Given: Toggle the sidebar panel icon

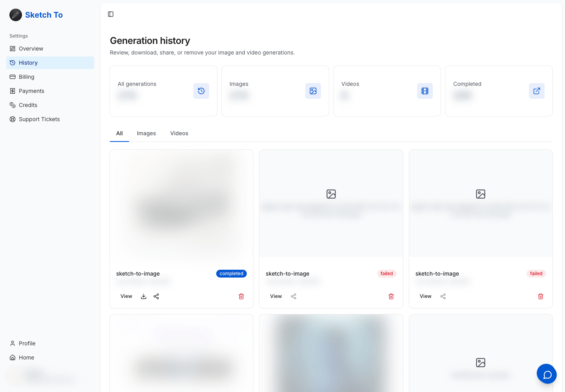Looking at the screenshot, I should pyautogui.click(x=111, y=14).
